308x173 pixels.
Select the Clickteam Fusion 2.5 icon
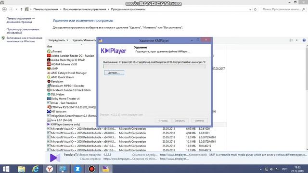pyautogui.click(x=49, y=90)
